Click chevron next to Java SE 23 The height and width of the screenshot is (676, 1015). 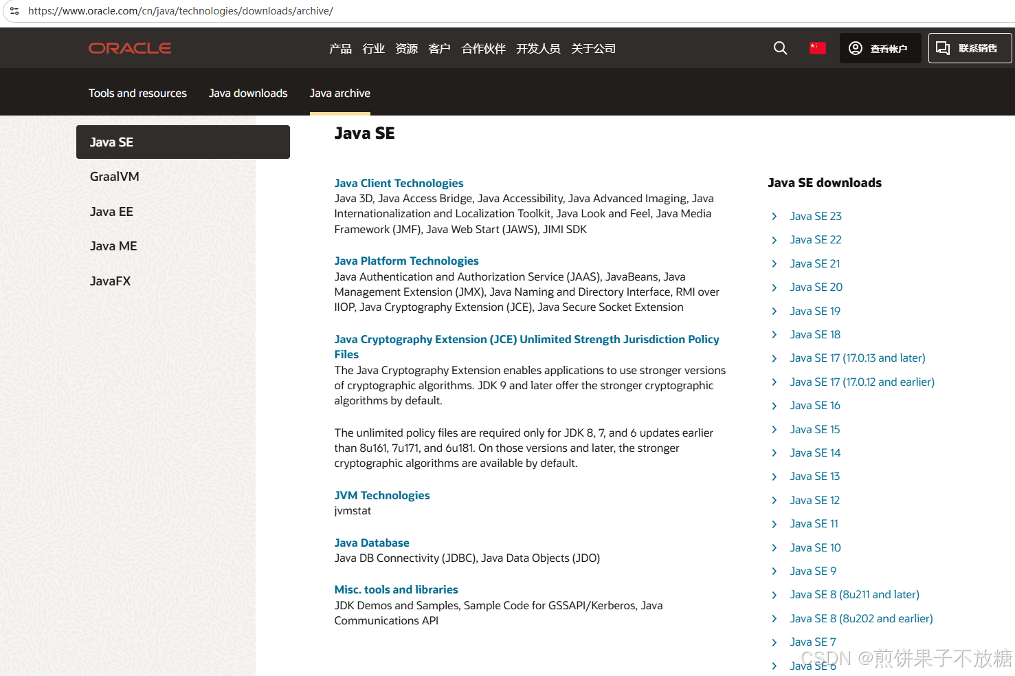pos(774,216)
